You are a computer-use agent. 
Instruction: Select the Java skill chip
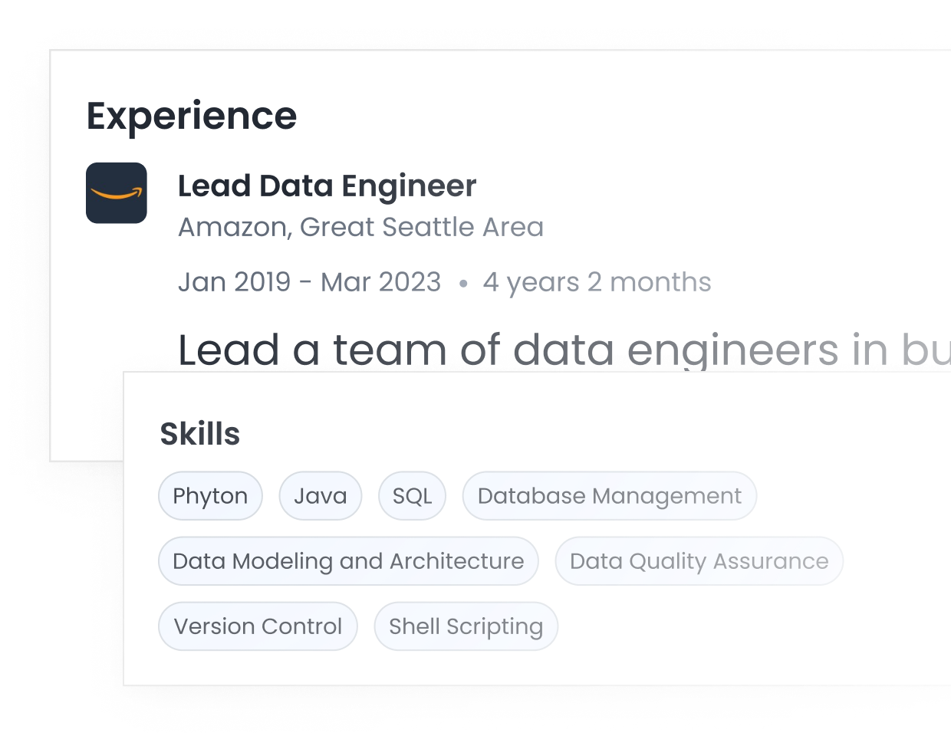tap(320, 496)
